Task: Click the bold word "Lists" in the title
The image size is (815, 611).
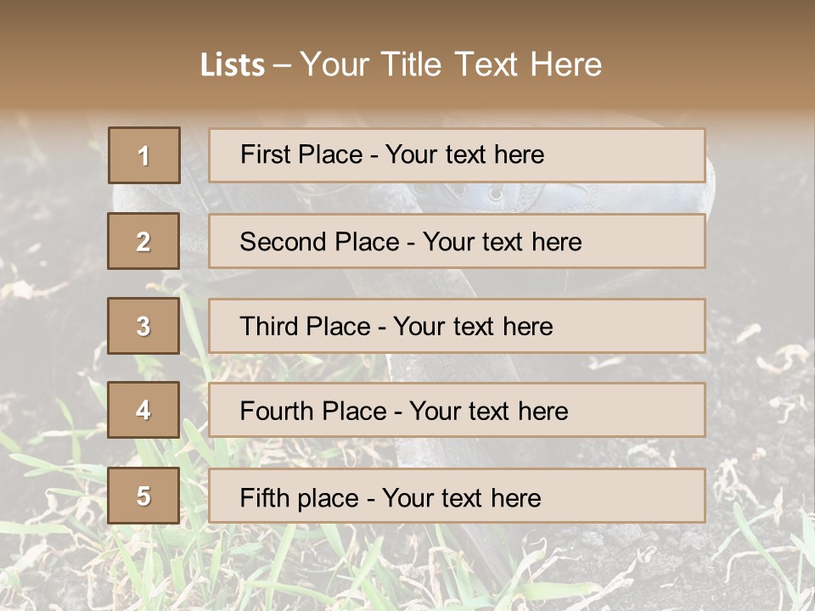Action: click(x=233, y=65)
